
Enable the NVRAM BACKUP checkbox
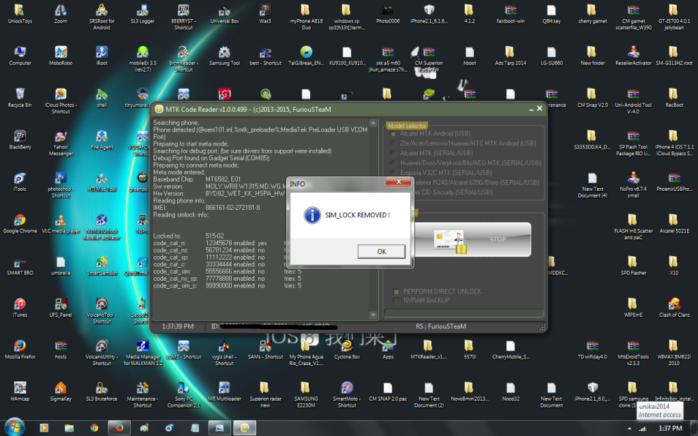tap(395, 300)
